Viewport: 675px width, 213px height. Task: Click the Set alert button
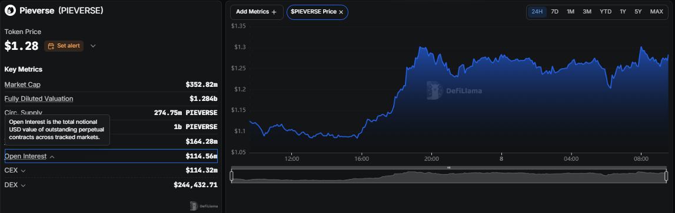tap(64, 46)
